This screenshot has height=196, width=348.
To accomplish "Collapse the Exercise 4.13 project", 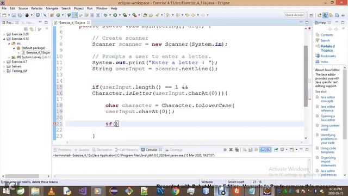I will [x=4, y=39].
